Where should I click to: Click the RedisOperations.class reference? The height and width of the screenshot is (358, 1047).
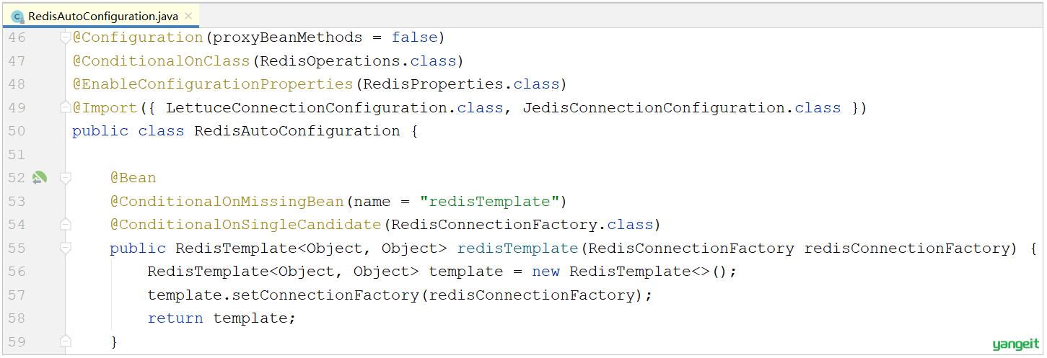[x=358, y=61]
